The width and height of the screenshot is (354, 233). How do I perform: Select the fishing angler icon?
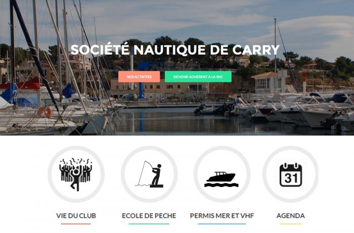[x=149, y=174]
